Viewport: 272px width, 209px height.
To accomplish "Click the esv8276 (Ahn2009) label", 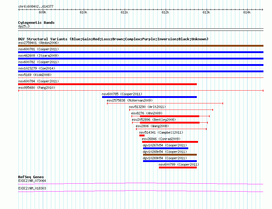I will (x=147, y=113).
